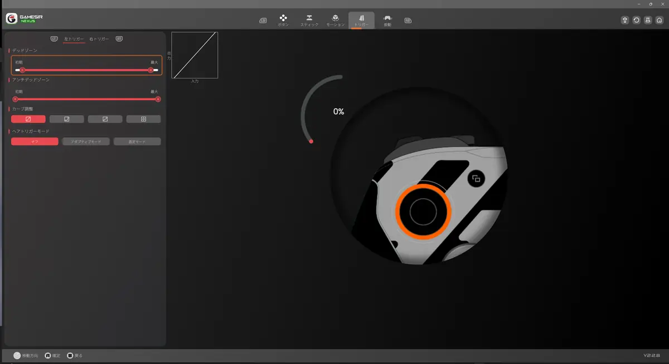Set hair trigger mode to オフ
Viewport: 669px width, 364px height.
click(35, 142)
